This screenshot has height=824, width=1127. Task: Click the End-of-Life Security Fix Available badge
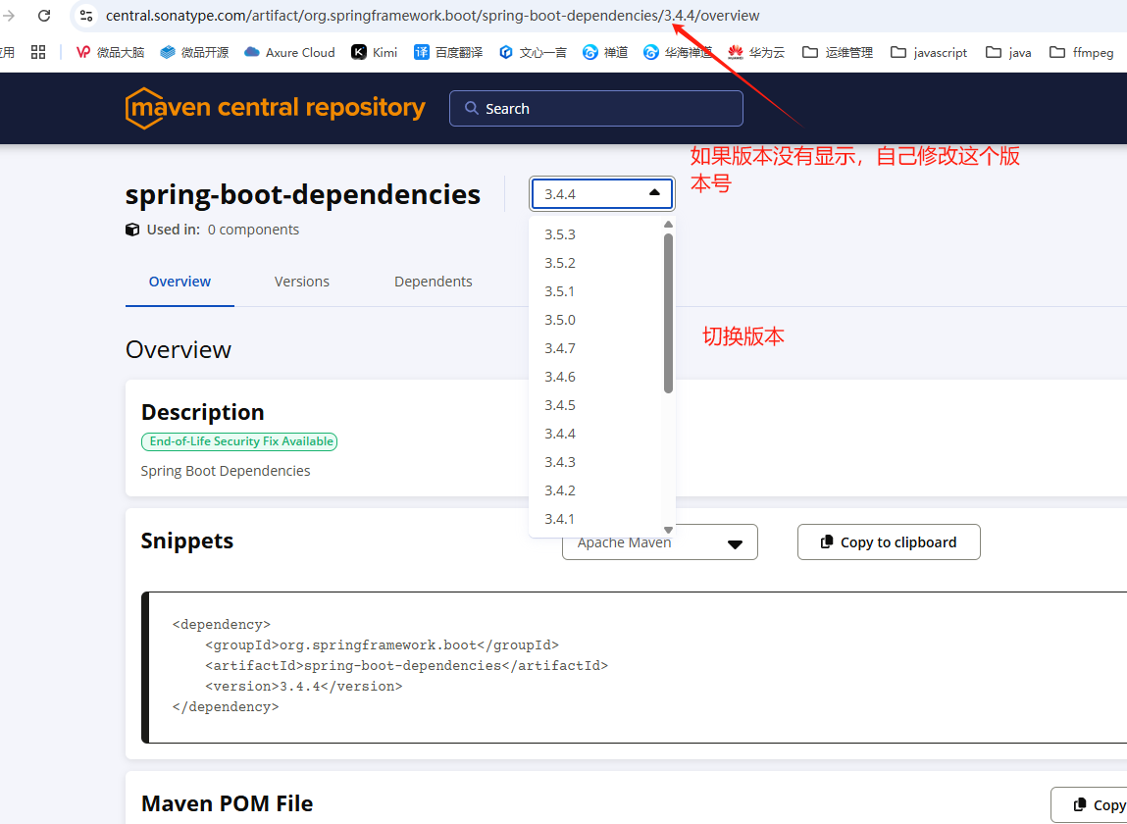[x=239, y=441]
